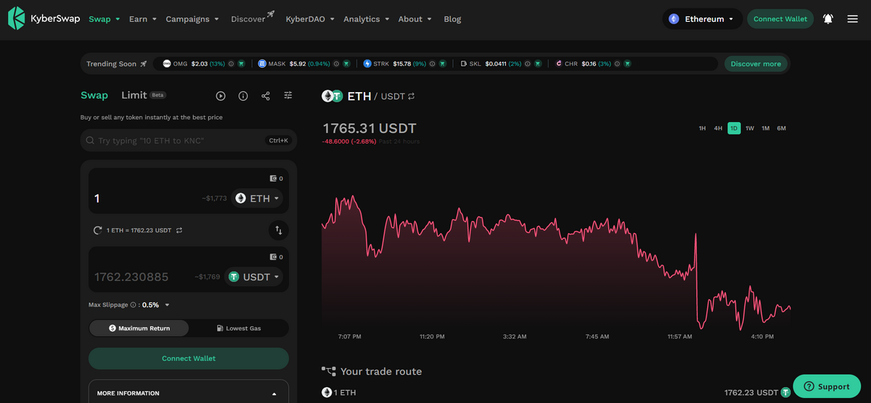Screen dimensions: 871x403
Task: Expand the Analytics menu
Action: pos(367,19)
